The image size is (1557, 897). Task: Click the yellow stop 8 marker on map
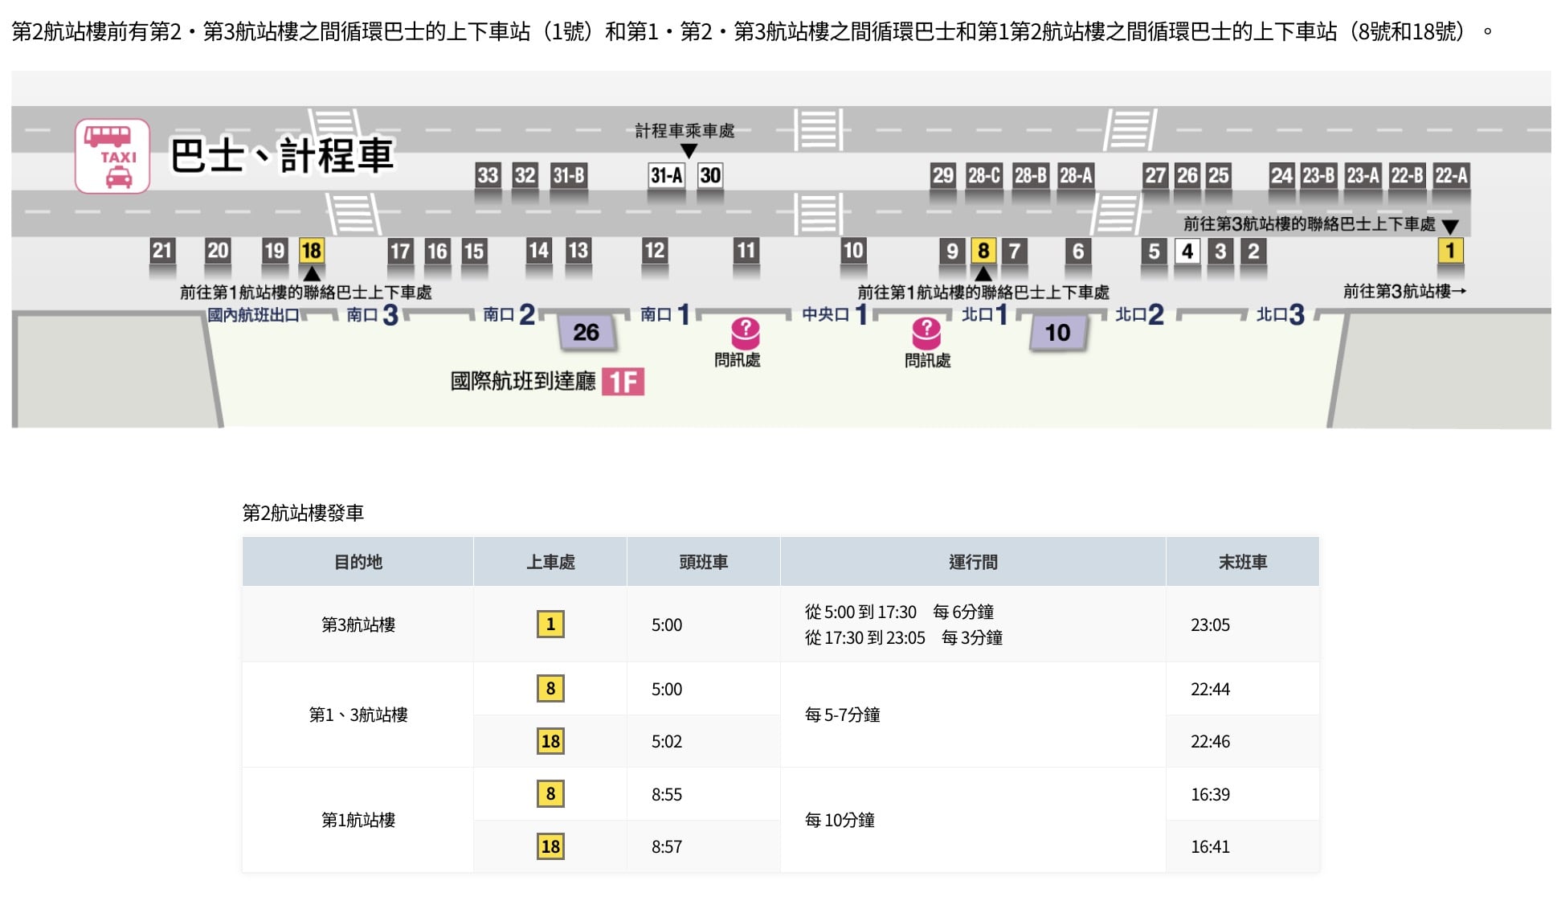[x=983, y=251]
